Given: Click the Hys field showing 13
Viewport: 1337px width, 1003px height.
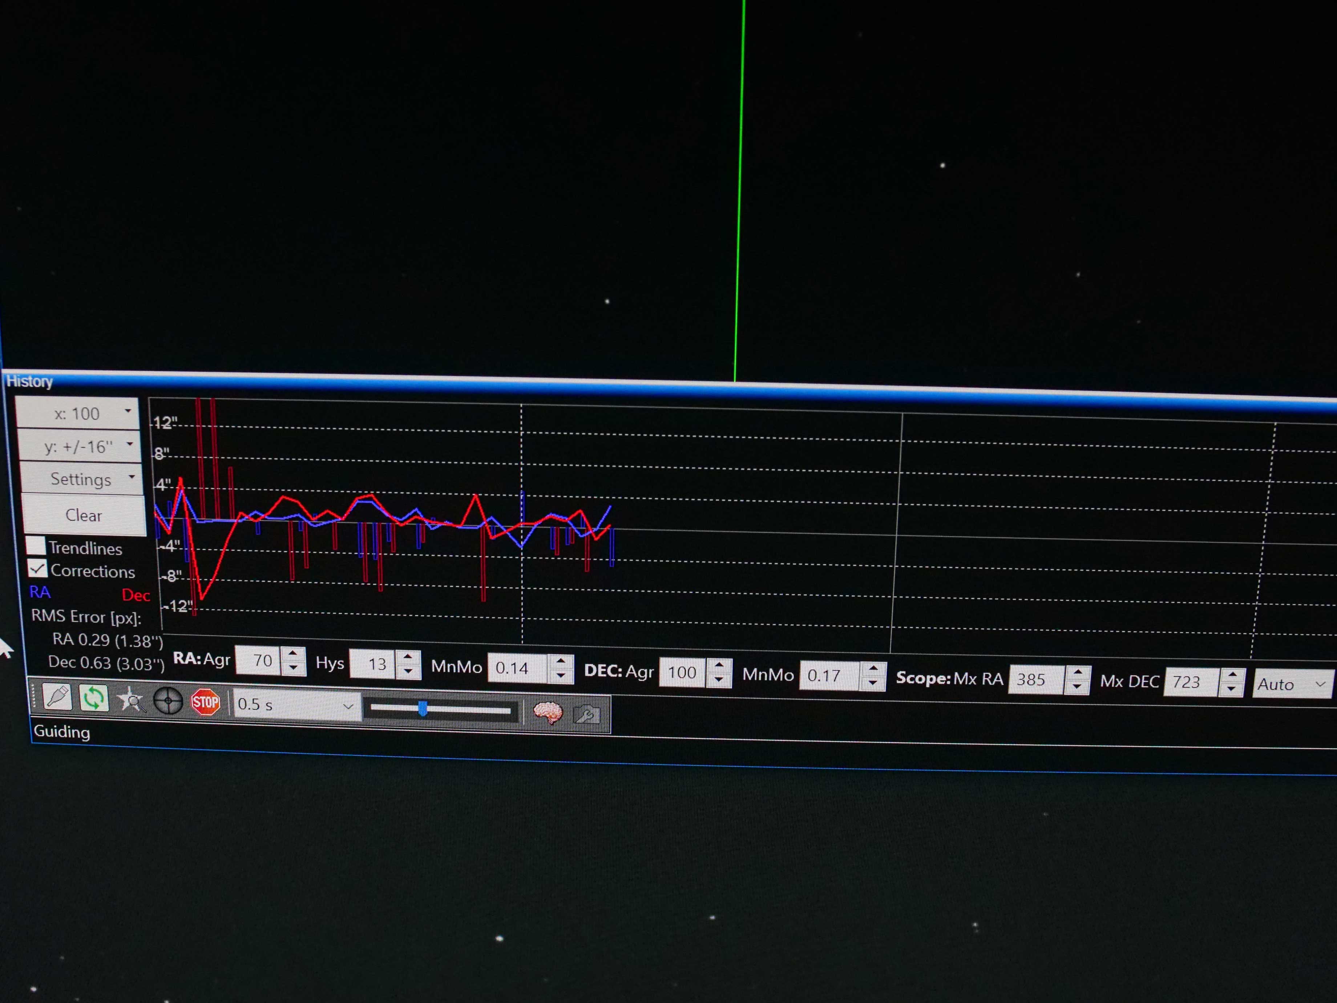Looking at the screenshot, I should [372, 664].
